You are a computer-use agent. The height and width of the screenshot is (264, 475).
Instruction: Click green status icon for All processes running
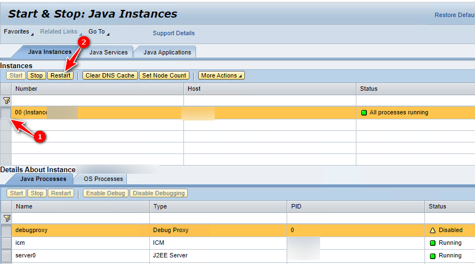[364, 113]
